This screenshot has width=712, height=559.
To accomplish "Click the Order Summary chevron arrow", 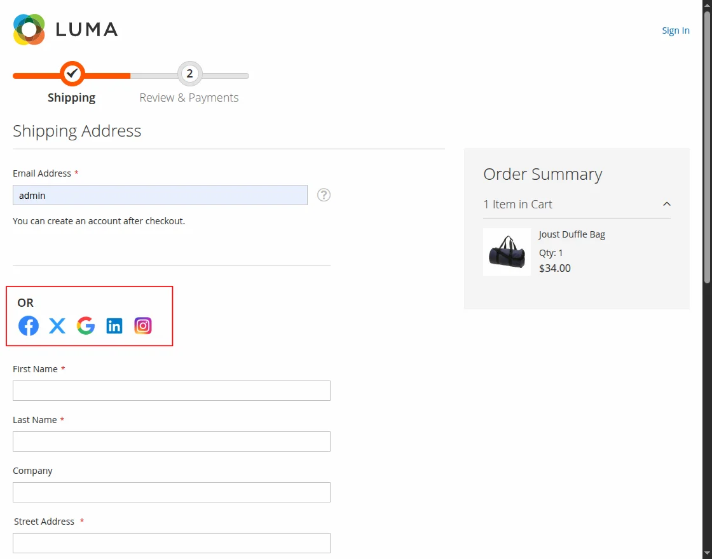I will pyautogui.click(x=666, y=204).
